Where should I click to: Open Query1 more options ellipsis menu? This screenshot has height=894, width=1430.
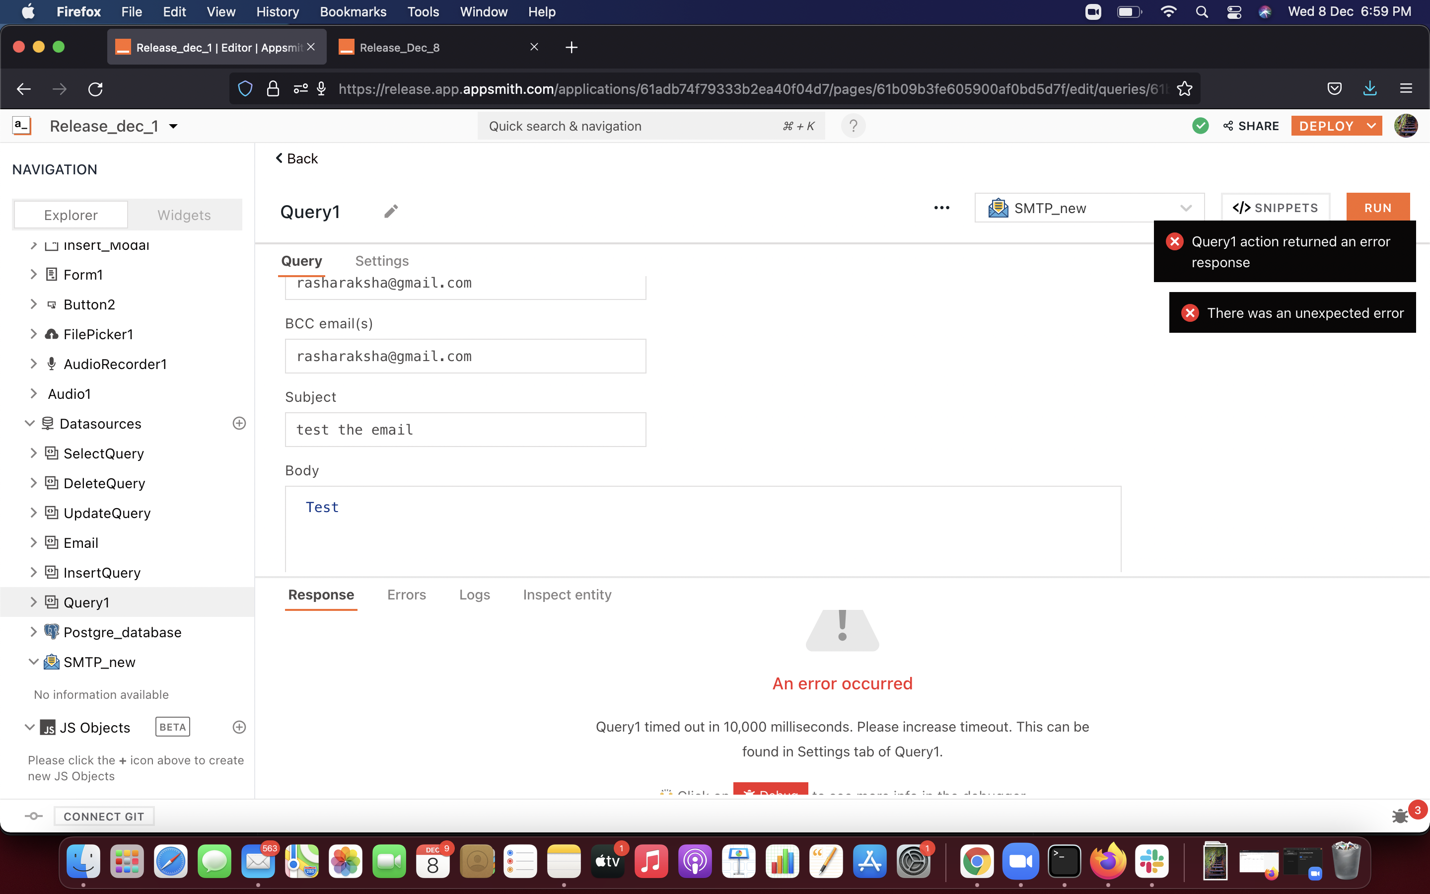(941, 208)
